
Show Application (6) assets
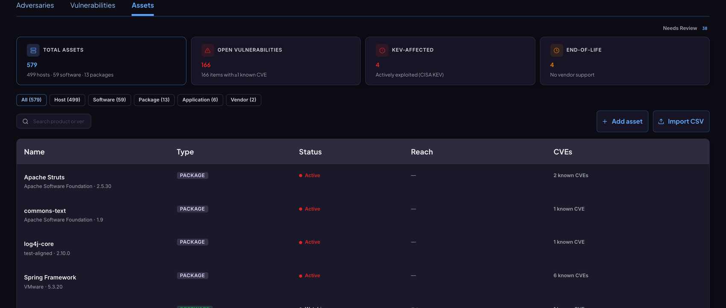coord(200,100)
